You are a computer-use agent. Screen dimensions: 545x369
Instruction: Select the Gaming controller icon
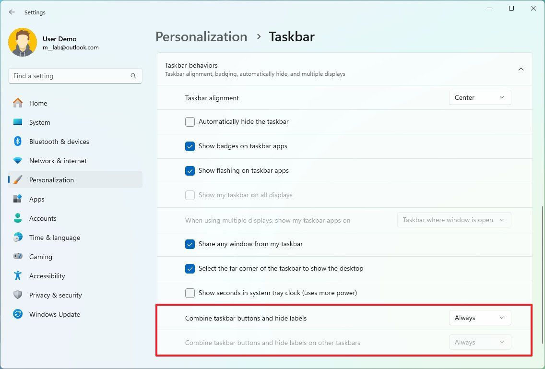pos(18,257)
